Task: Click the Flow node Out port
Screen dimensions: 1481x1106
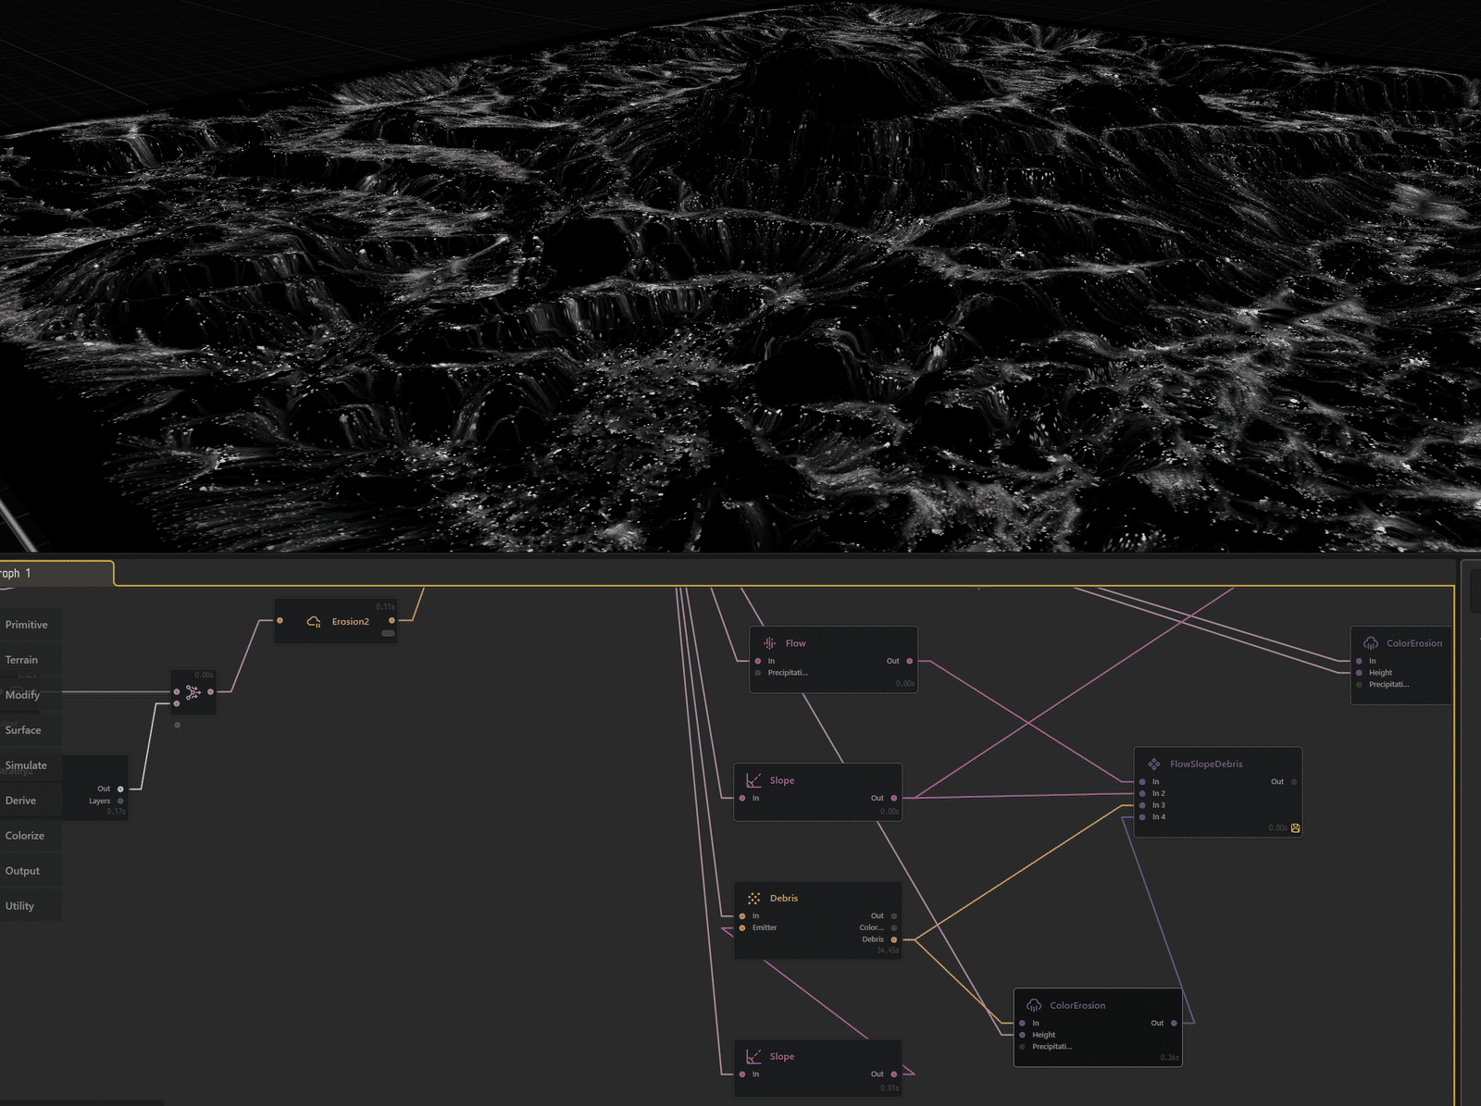Action: 910,661
